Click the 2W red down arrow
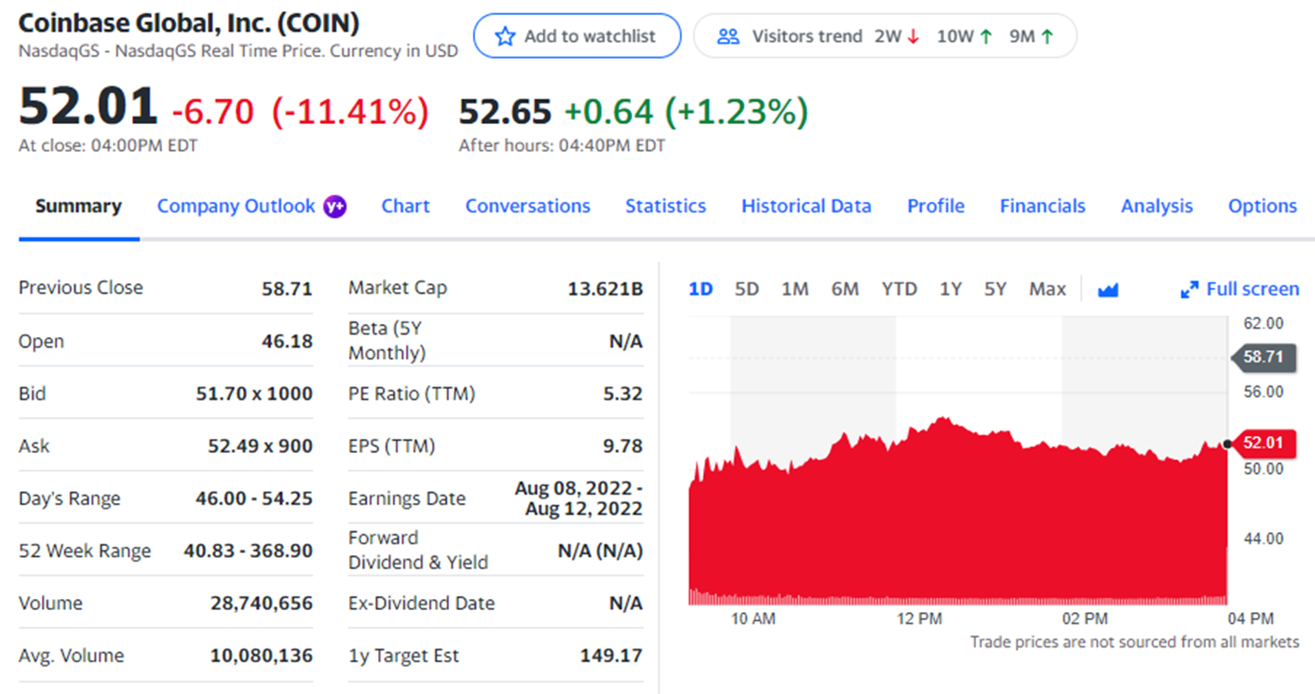 (x=913, y=37)
